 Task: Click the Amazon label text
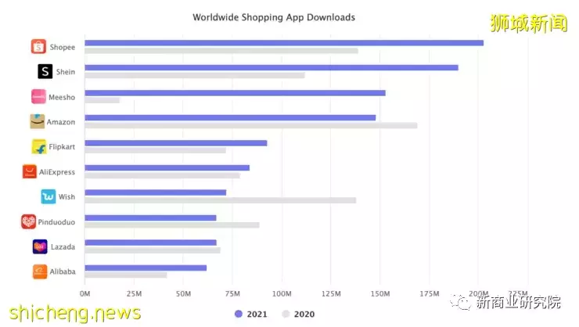61,122
